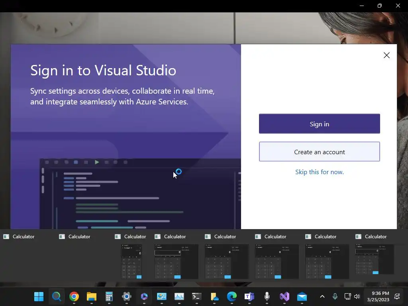
Task: Open Settings gear icon on taskbar
Action: 127,296
